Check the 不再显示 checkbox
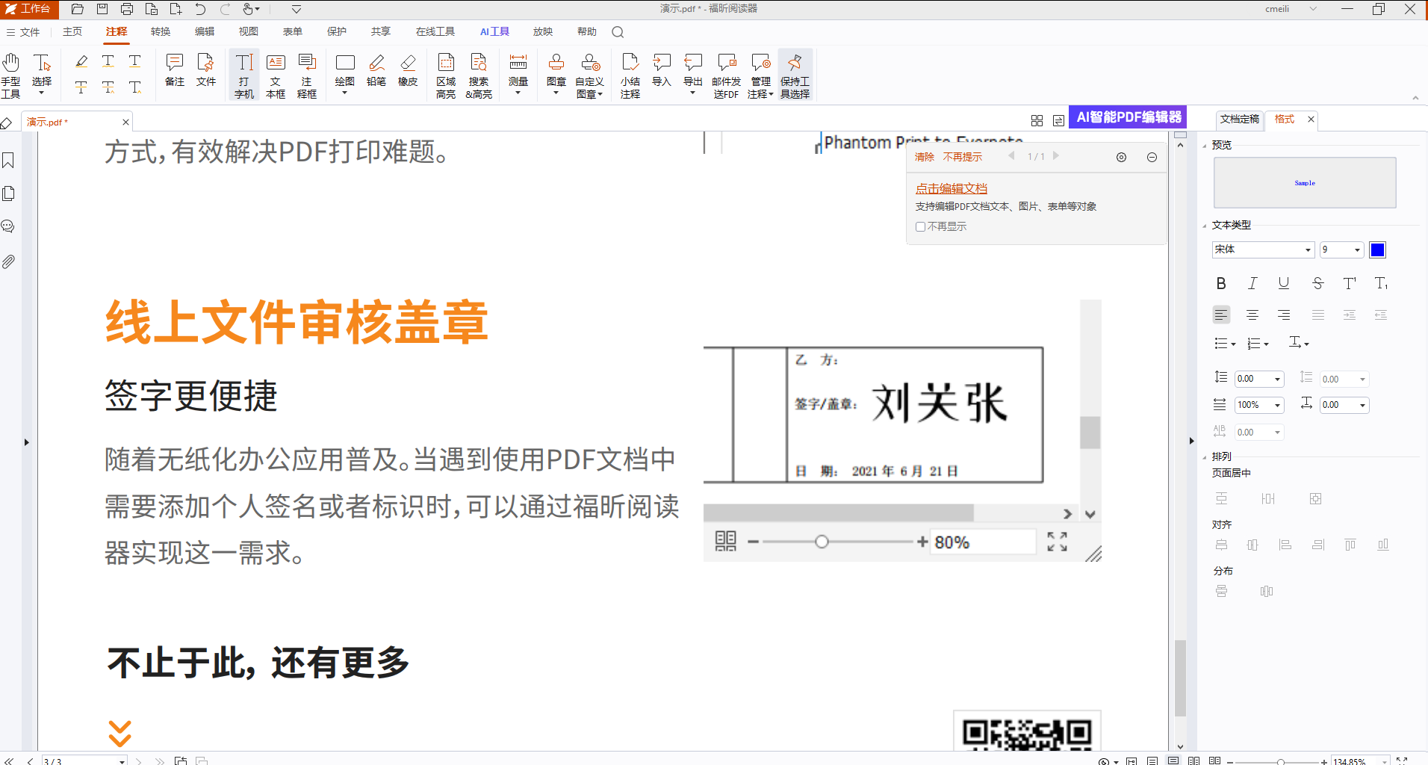Viewport: 1428px width, 765px height. coord(920,226)
